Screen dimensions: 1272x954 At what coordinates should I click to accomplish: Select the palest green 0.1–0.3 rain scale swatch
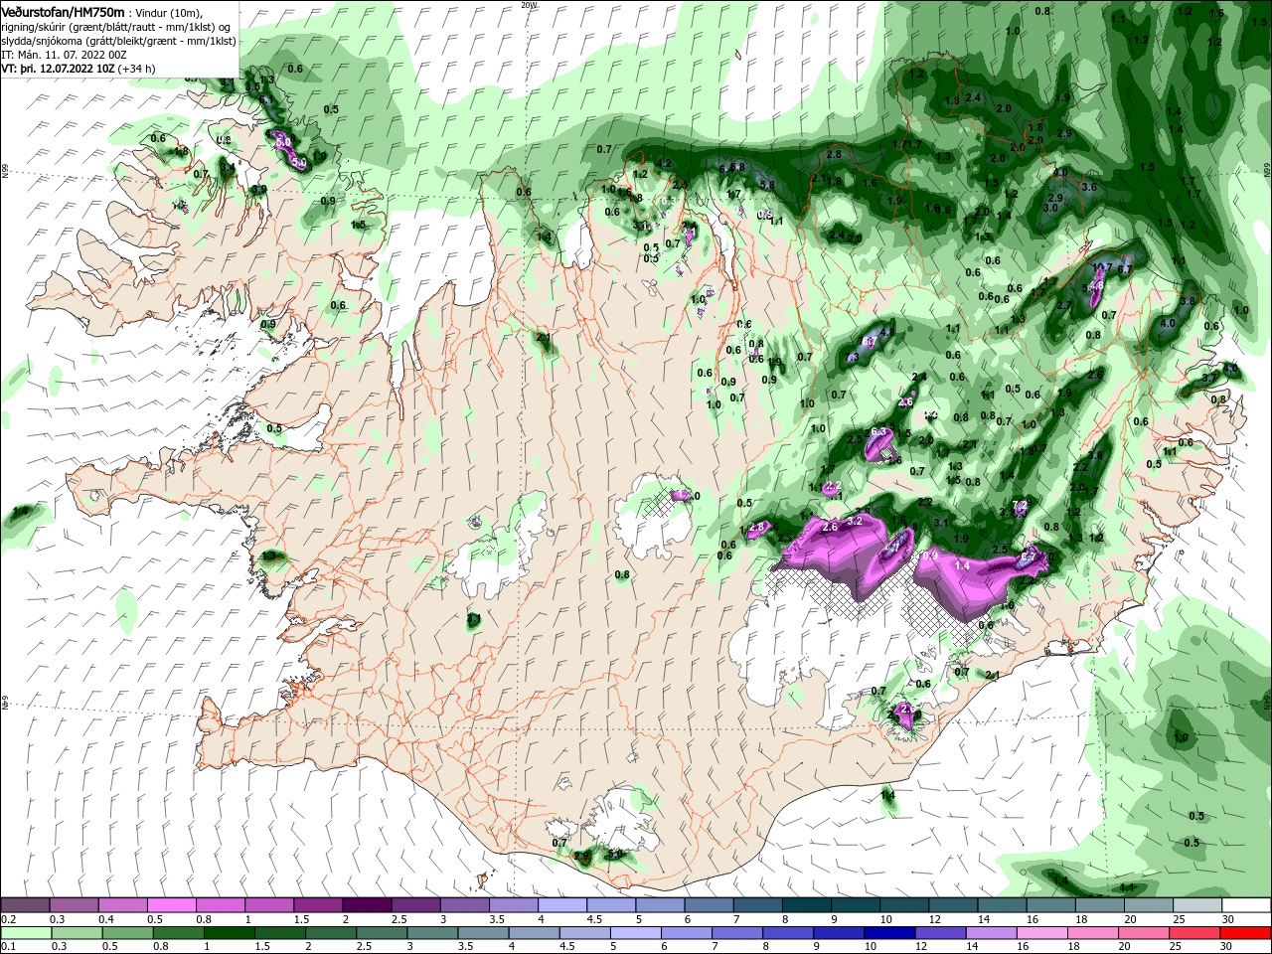coord(25,933)
